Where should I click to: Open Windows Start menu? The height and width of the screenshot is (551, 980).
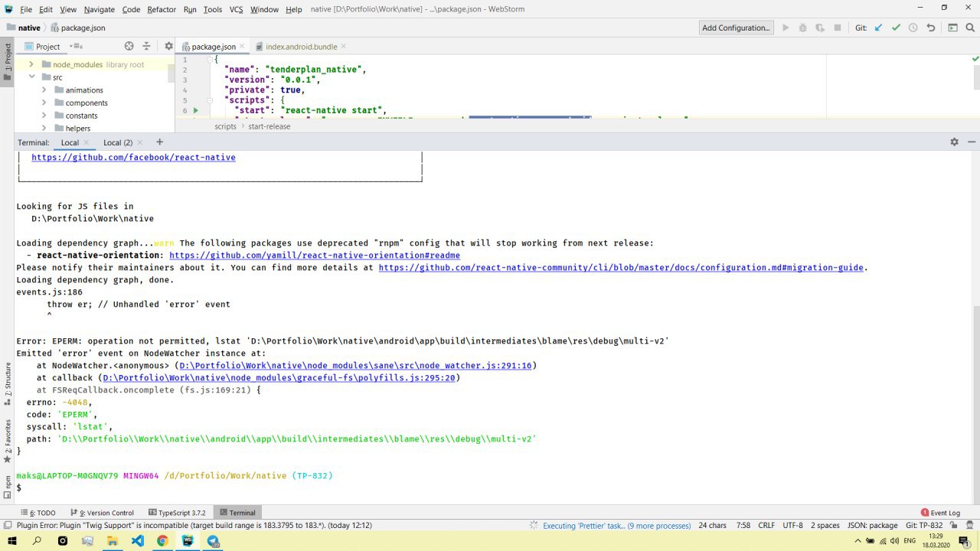click(11, 541)
